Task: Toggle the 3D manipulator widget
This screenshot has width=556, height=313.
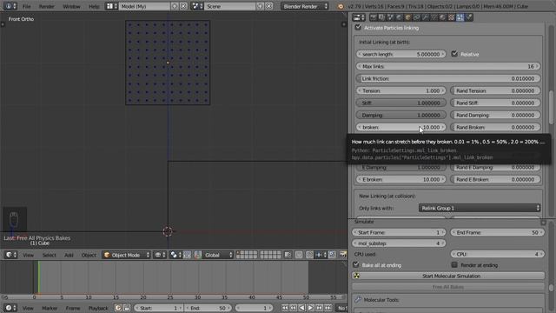Action: [196, 255]
